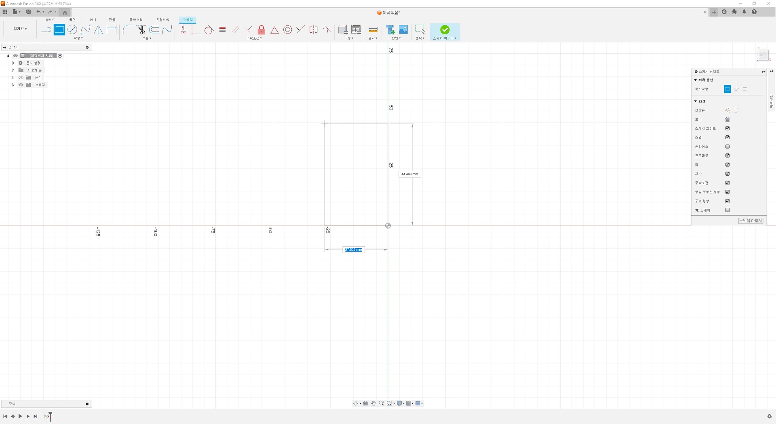The width and height of the screenshot is (776, 424).
Task: Apply the Concentric constraint
Action: 287,30
